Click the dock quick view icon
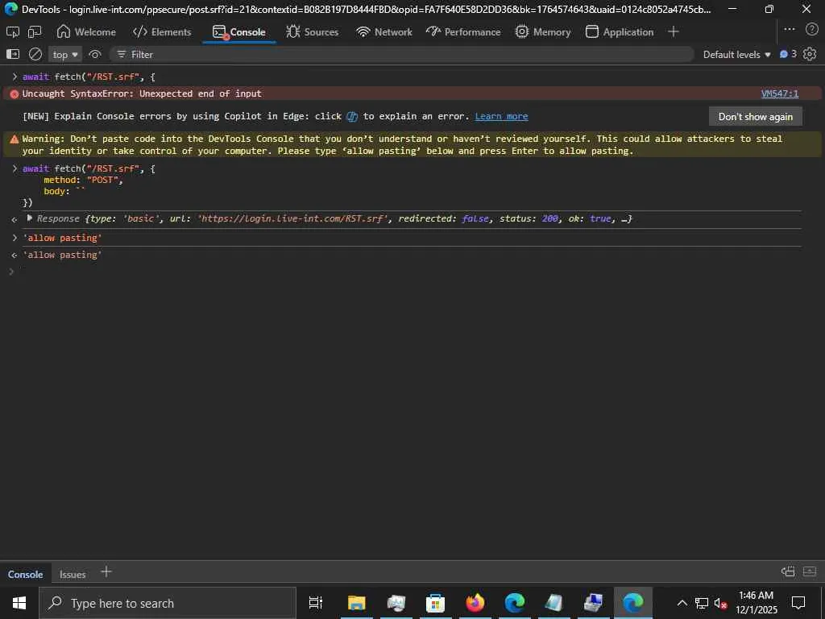Screen dimensions: 825x619 [788, 571]
